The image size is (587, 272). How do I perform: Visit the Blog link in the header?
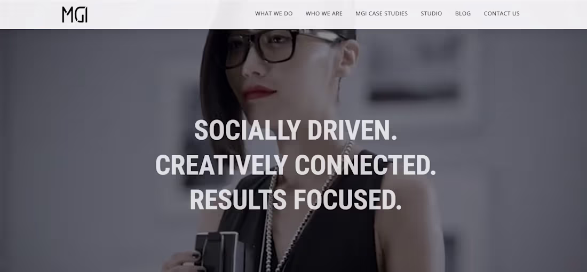click(463, 13)
